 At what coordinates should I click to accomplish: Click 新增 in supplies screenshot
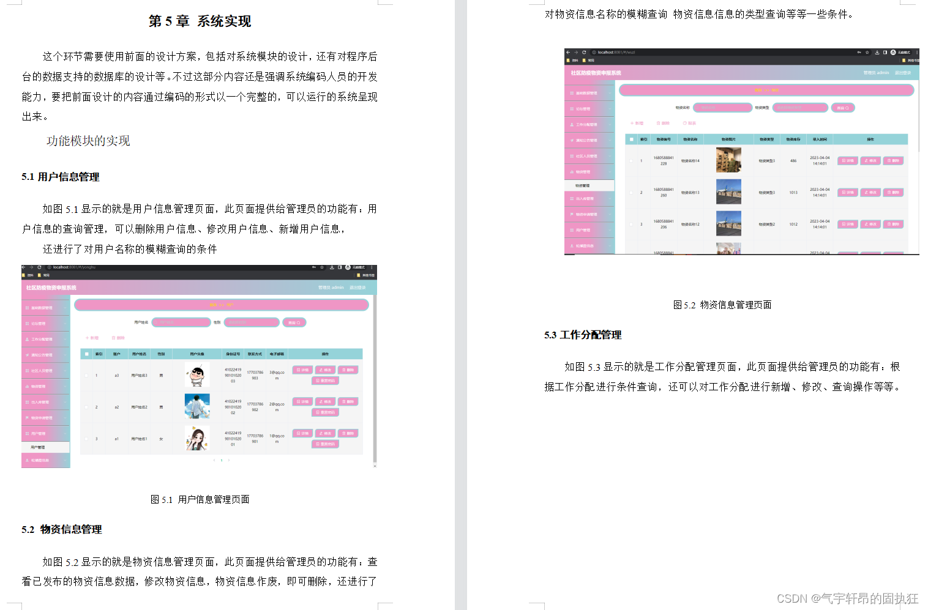point(637,123)
